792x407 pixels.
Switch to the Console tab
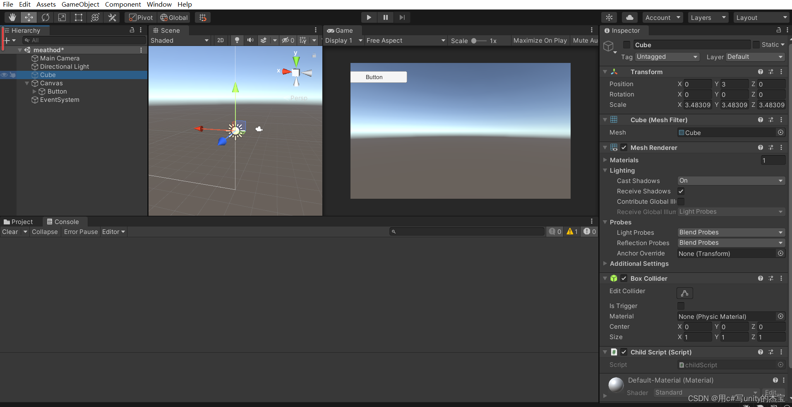[x=63, y=222]
